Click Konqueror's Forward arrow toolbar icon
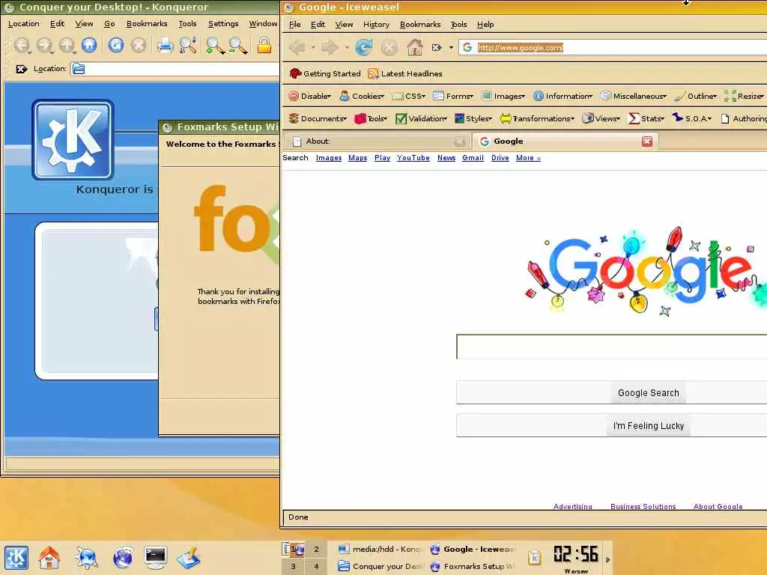The image size is (767, 575). coord(44,45)
